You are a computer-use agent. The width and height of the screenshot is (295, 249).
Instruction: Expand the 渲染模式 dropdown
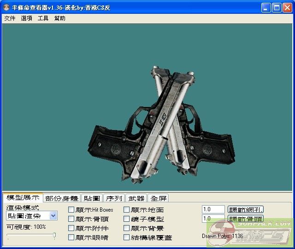coord(53,215)
